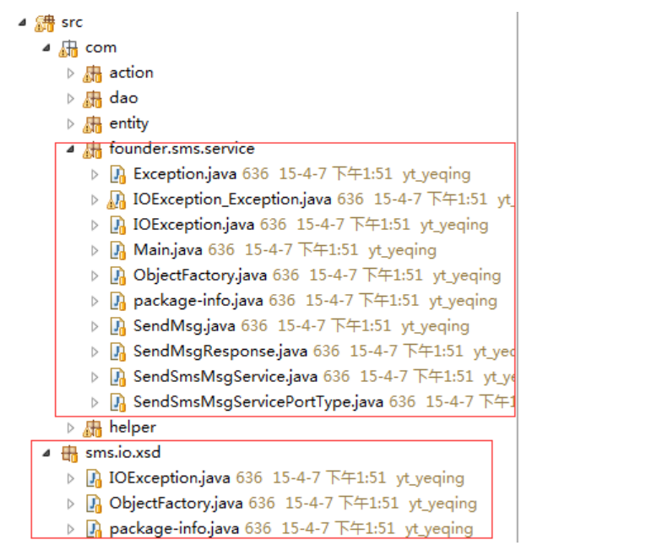Expand IOException.java under sms.io.xsd

71,478
